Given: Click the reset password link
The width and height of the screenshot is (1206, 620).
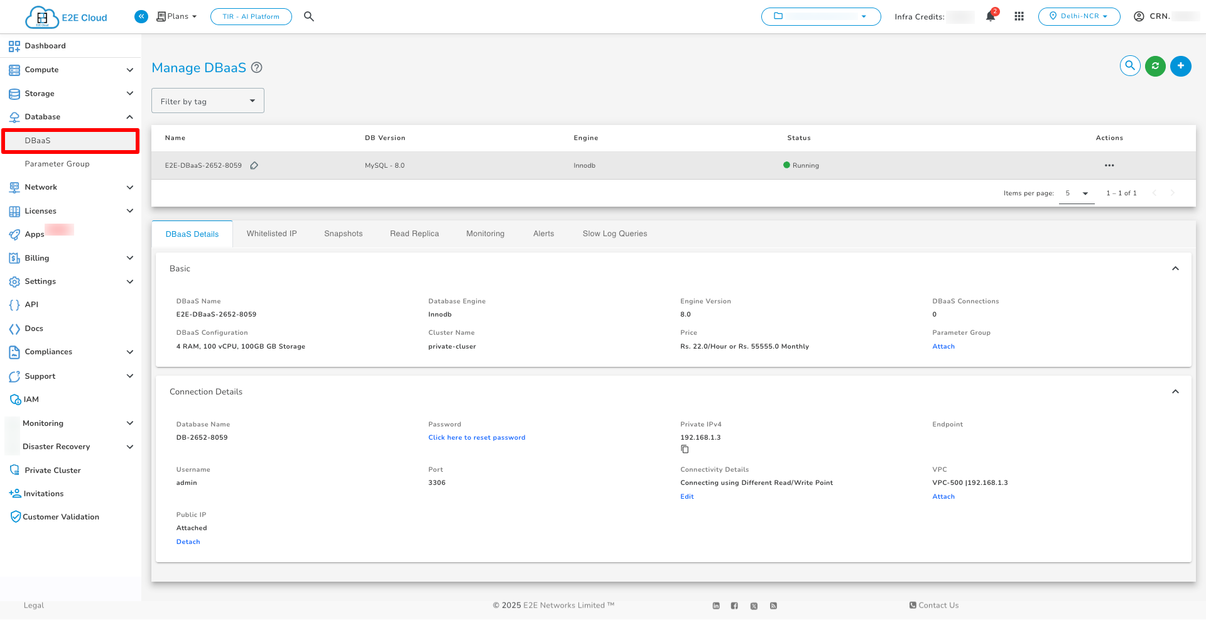Looking at the screenshot, I should [x=476, y=438].
